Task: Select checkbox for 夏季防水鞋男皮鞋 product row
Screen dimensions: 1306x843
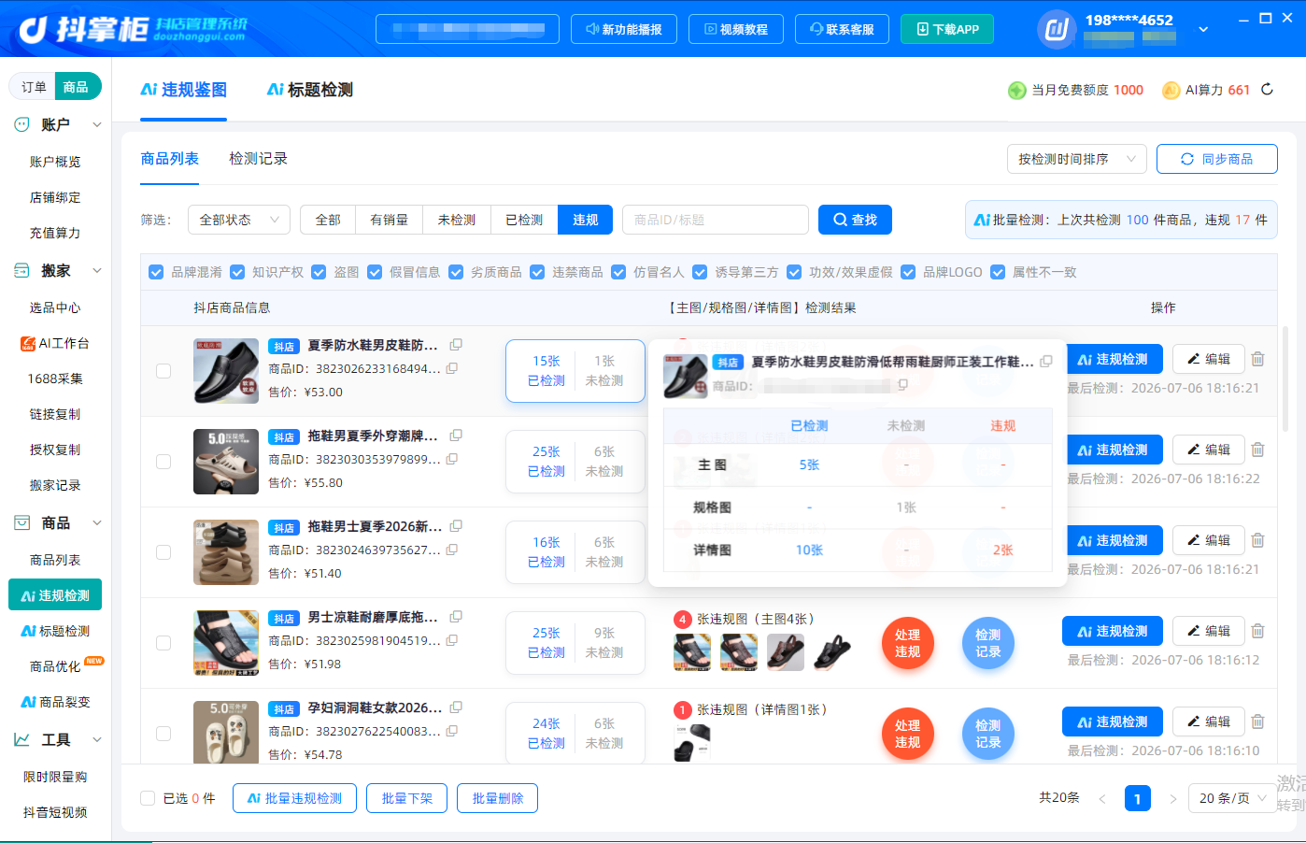Action: pyautogui.click(x=163, y=371)
